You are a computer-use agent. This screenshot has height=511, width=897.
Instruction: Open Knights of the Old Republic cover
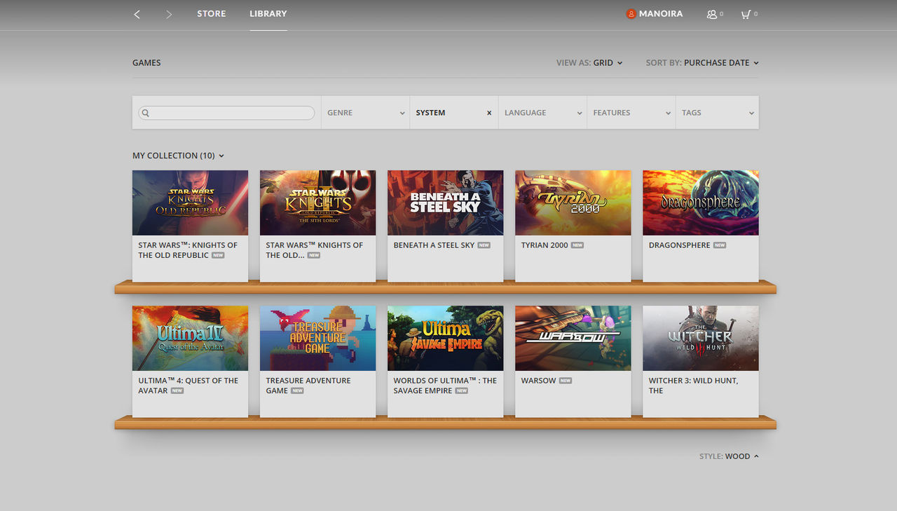pos(190,203)
